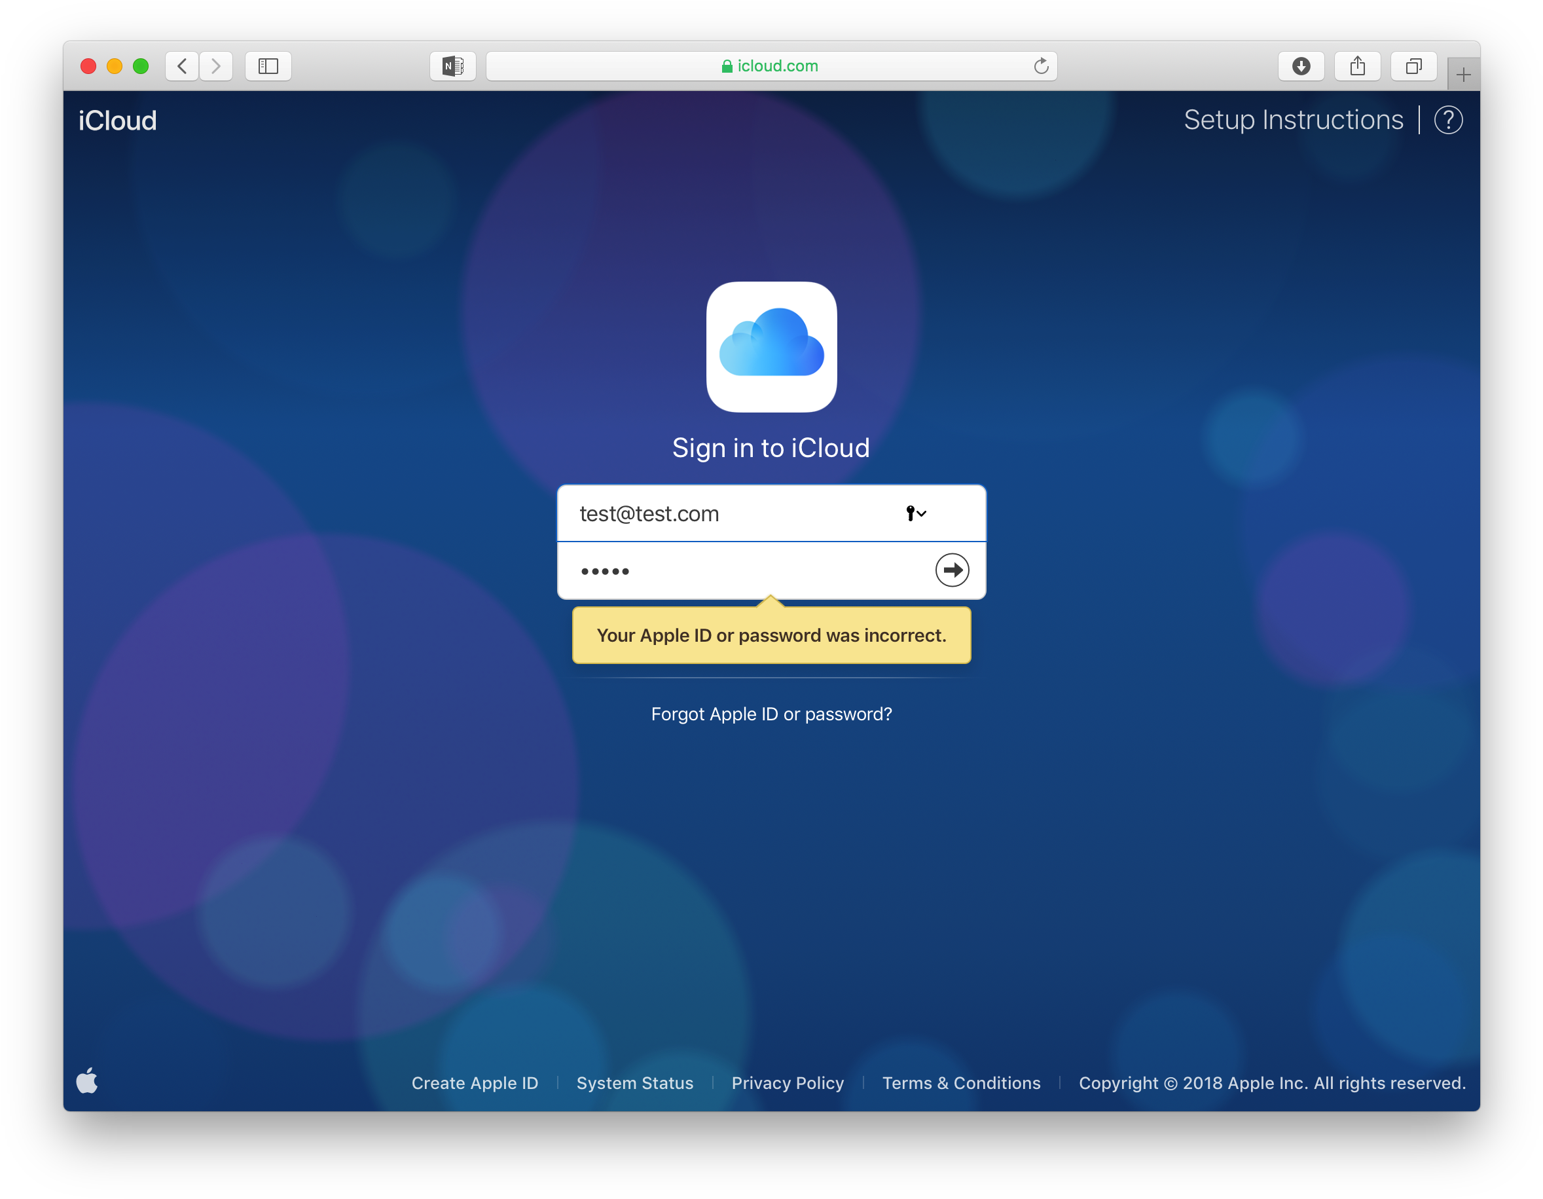Screen dimensions: 1543x1199
Task: Close the Safari window
Action: pyautogui.click(x=88, y=66)
